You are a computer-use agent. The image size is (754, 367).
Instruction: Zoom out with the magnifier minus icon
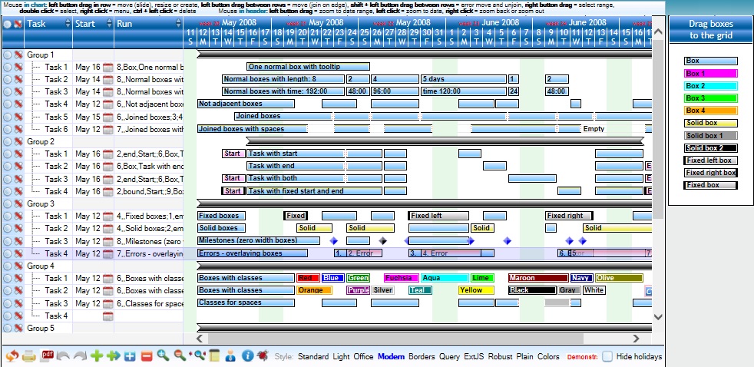tap(180, 356)
